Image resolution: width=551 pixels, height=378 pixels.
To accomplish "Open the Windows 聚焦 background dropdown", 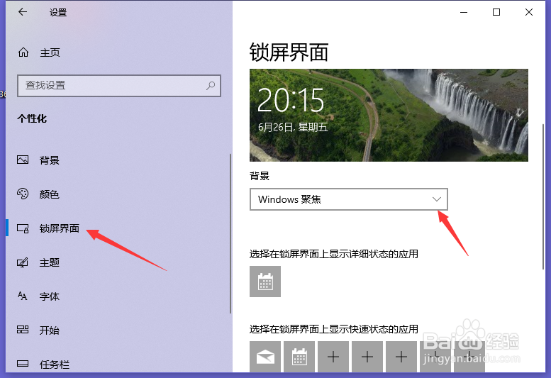I will click(349, 199).
